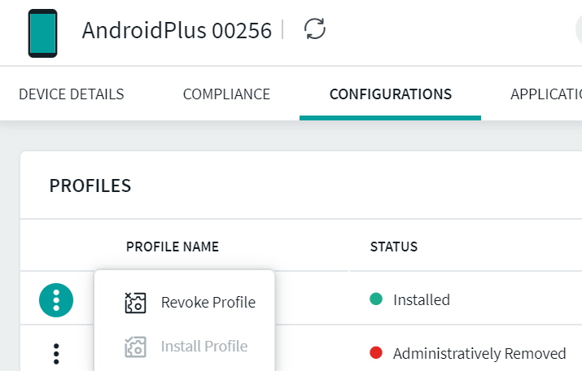Go to the Applications tab
This screenshot has width=582, height=371.
[x=545, y=94]
